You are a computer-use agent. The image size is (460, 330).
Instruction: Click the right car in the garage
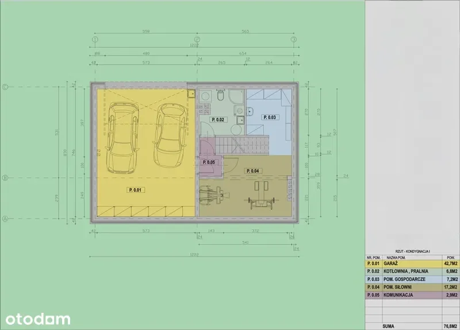[x=169, y=137]
